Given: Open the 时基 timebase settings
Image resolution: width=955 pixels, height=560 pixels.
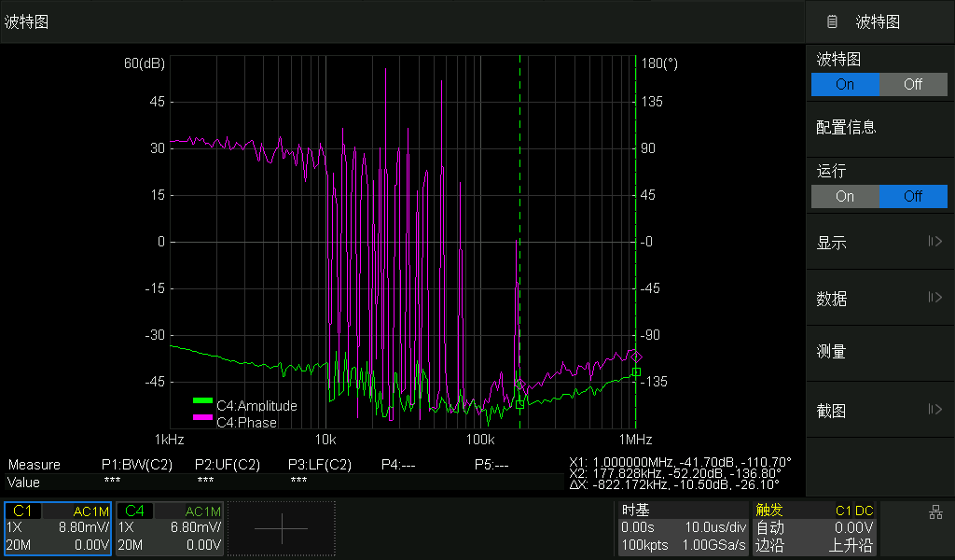Looking at the screenshot, I should (684, 527).
